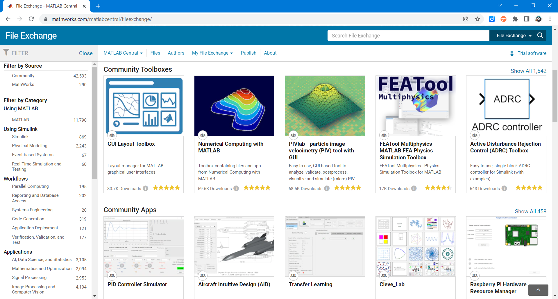Reload the page with browser refresh icon
558x299 pixels.
point(31,19)
